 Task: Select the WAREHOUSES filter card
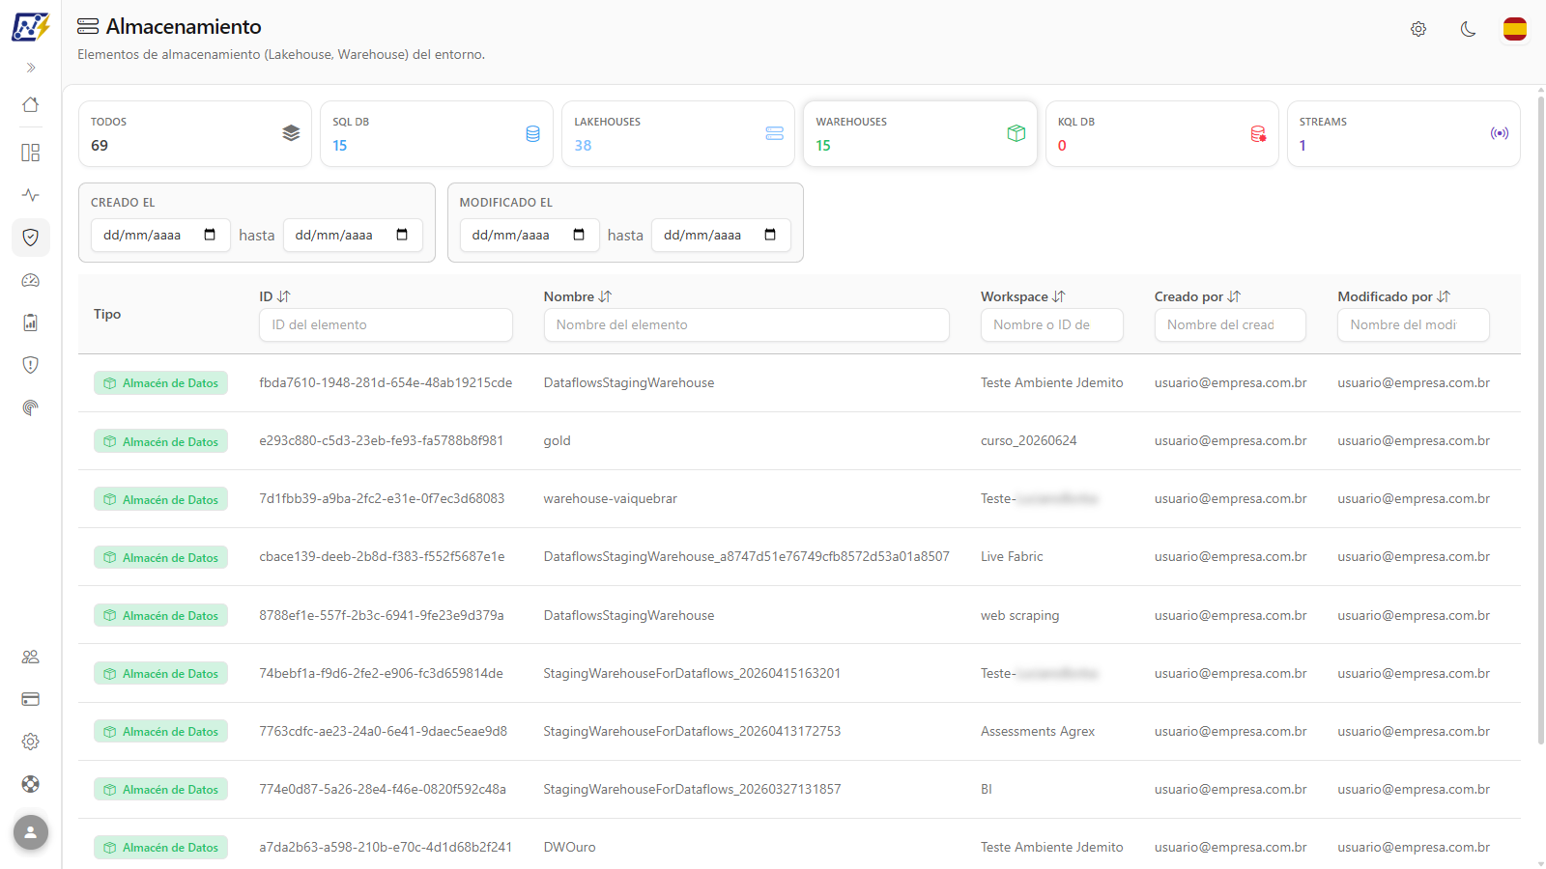(920, 134)
